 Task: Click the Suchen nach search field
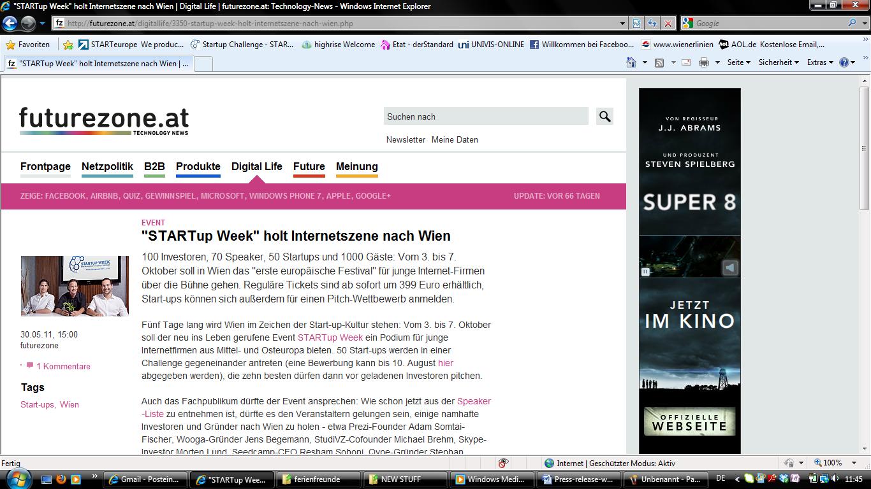tap(485, 117)
